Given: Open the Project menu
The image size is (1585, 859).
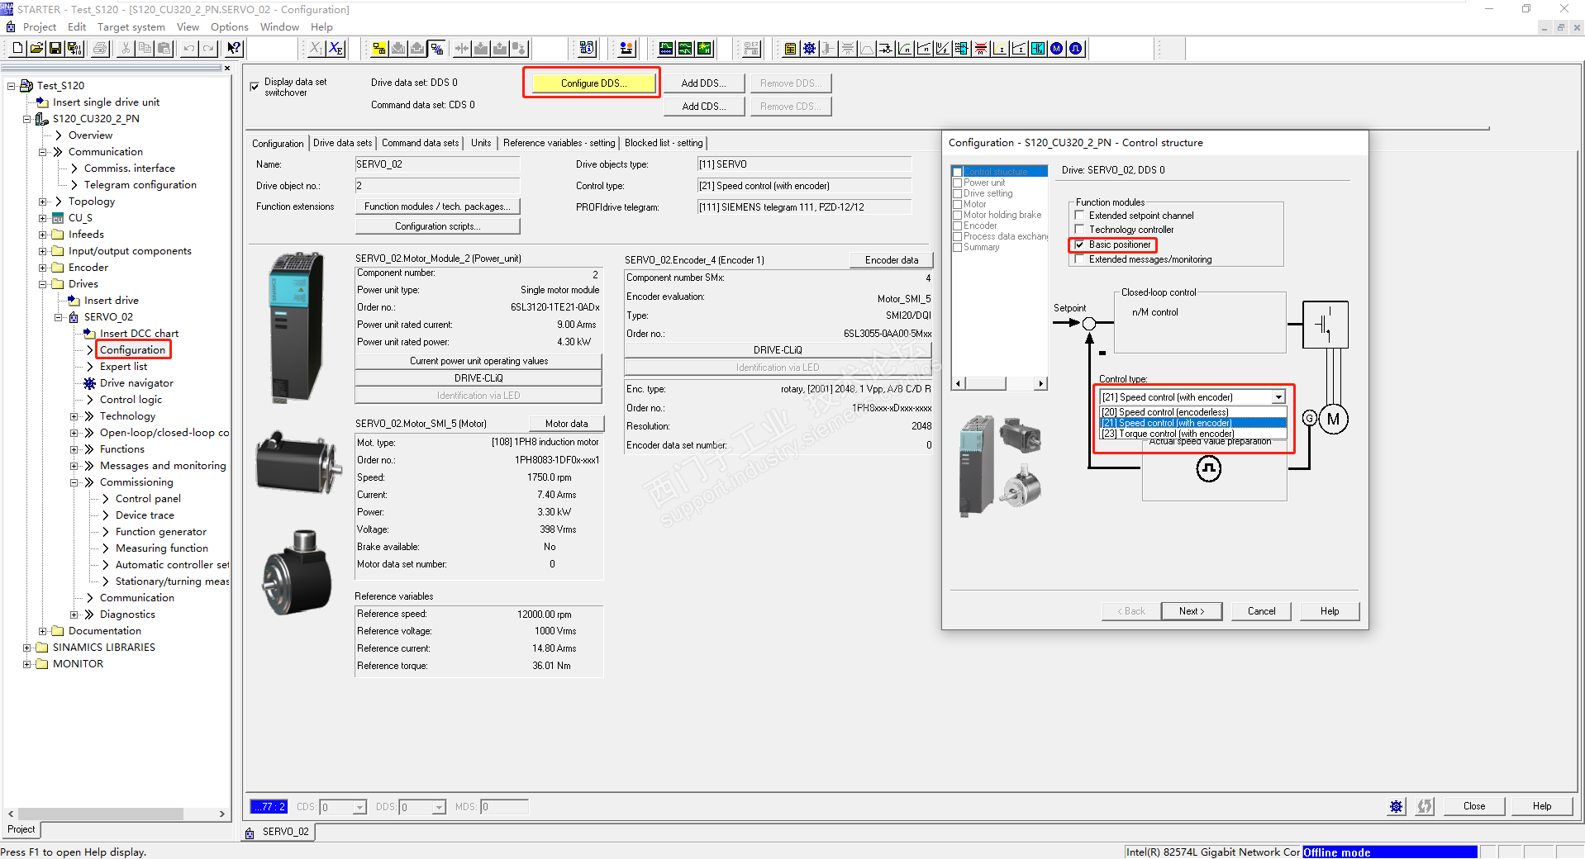Looking at the screenshot, I should point(39,27).
